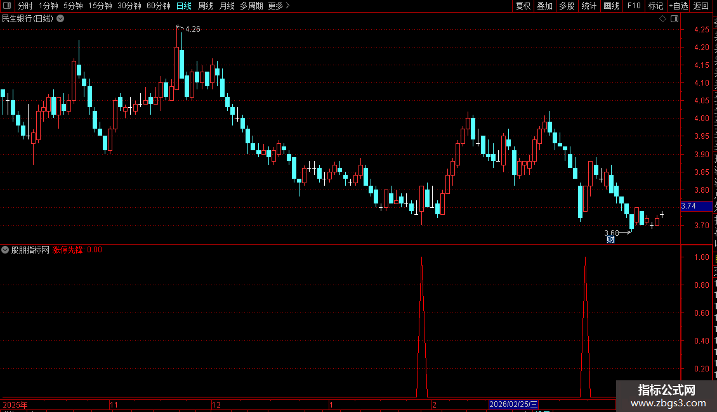This screenshot has width=717, height=412.
Task: Click the diamond marker icon on the chart
Action: (x=662, y=19)
